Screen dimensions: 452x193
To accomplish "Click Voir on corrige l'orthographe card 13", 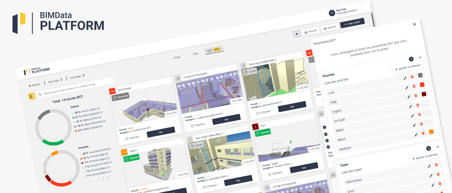I will (x=226, y=119).
